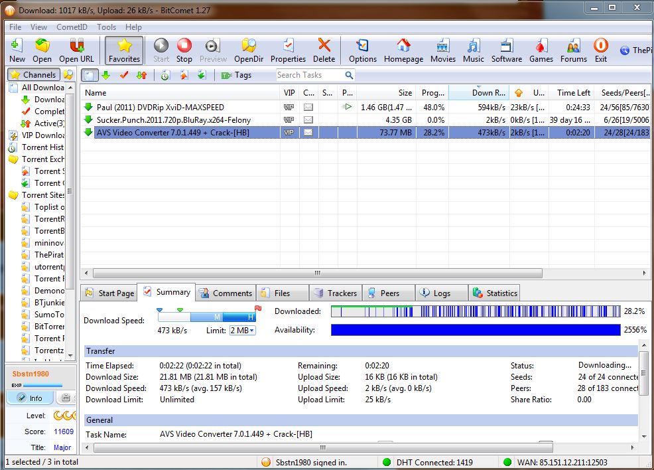This screenshot has width=654, height=470.
Task: Open the Forums toolbar icon
Action: (x=574, y=50)
